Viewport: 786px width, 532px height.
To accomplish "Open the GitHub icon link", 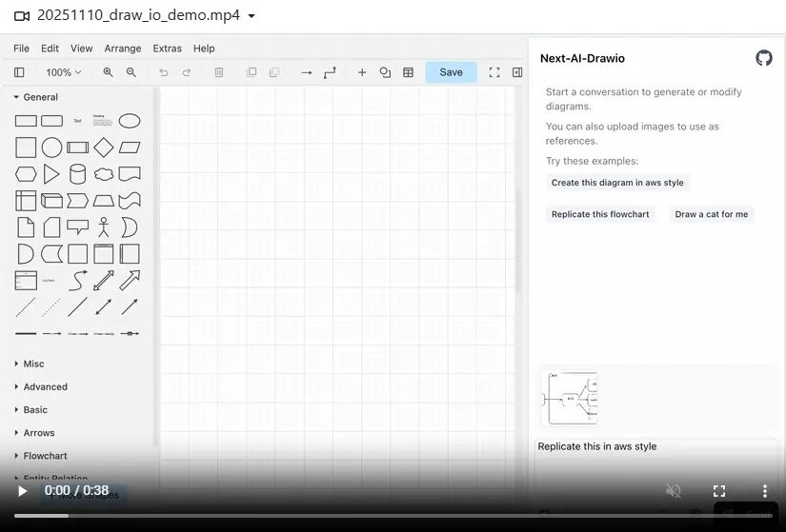I will coord(764,58).
